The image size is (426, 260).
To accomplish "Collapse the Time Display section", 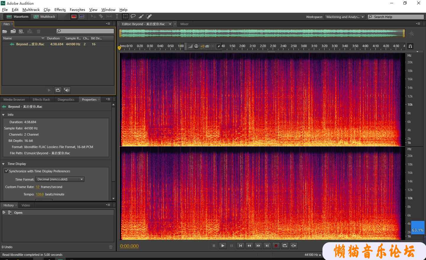I will 3,164.
